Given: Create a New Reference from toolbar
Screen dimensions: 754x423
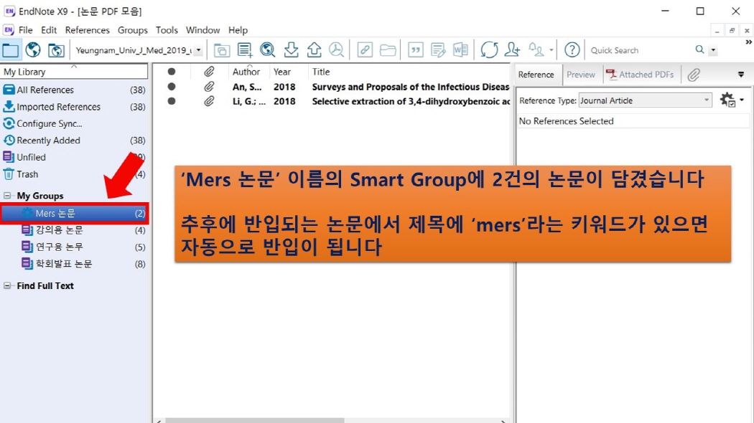Looking at the screenshot, I should pos(245,50).
